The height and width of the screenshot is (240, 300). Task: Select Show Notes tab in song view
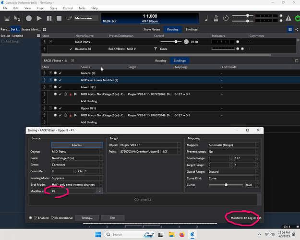[x=151, y=29]
